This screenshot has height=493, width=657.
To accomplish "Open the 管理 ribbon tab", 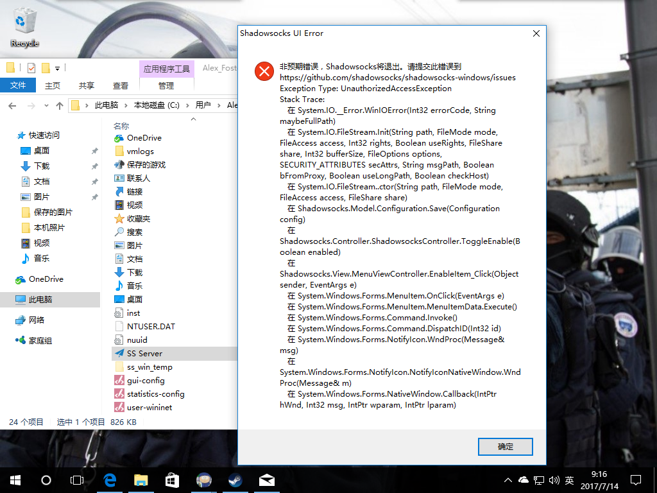I will [166, 85].
